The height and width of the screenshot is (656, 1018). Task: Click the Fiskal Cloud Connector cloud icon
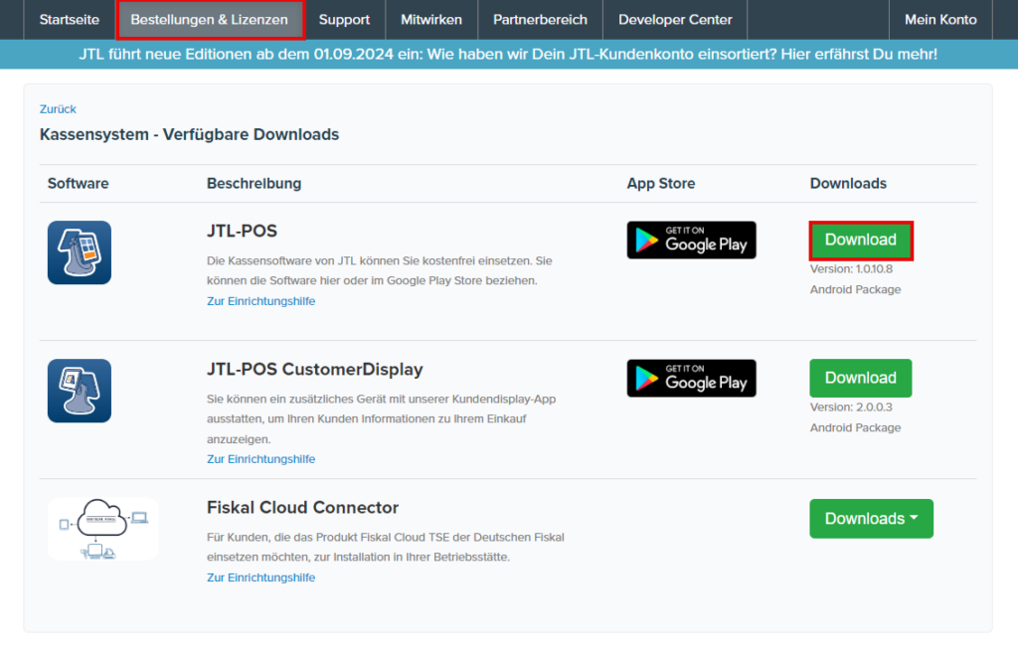pyautogui.click(x=102, y=528)
